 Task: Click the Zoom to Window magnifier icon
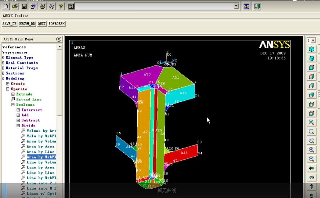click(311, 132)
